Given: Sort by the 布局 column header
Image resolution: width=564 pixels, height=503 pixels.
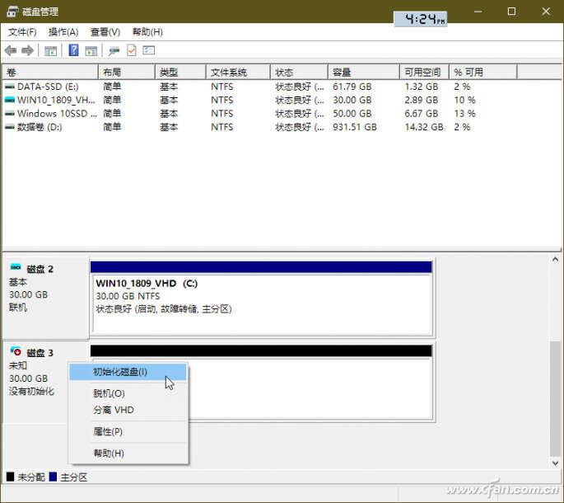Looking at the screenshot, I should [x=127, y=72].
